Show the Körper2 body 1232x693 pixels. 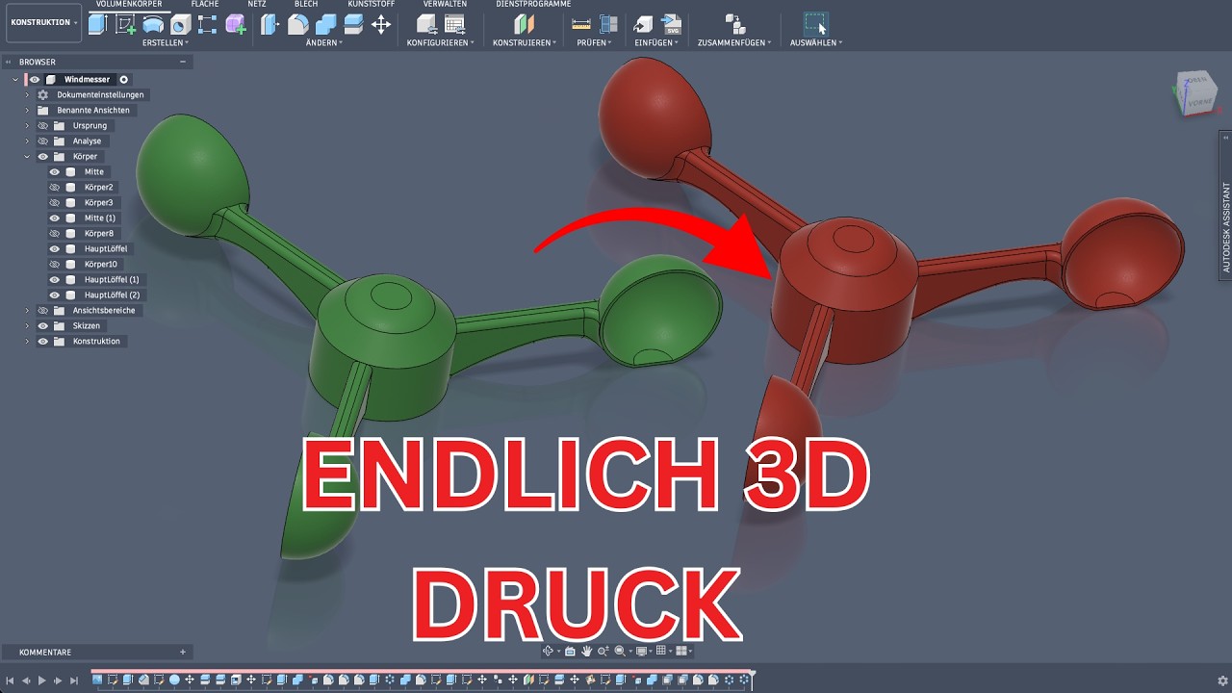55,187
